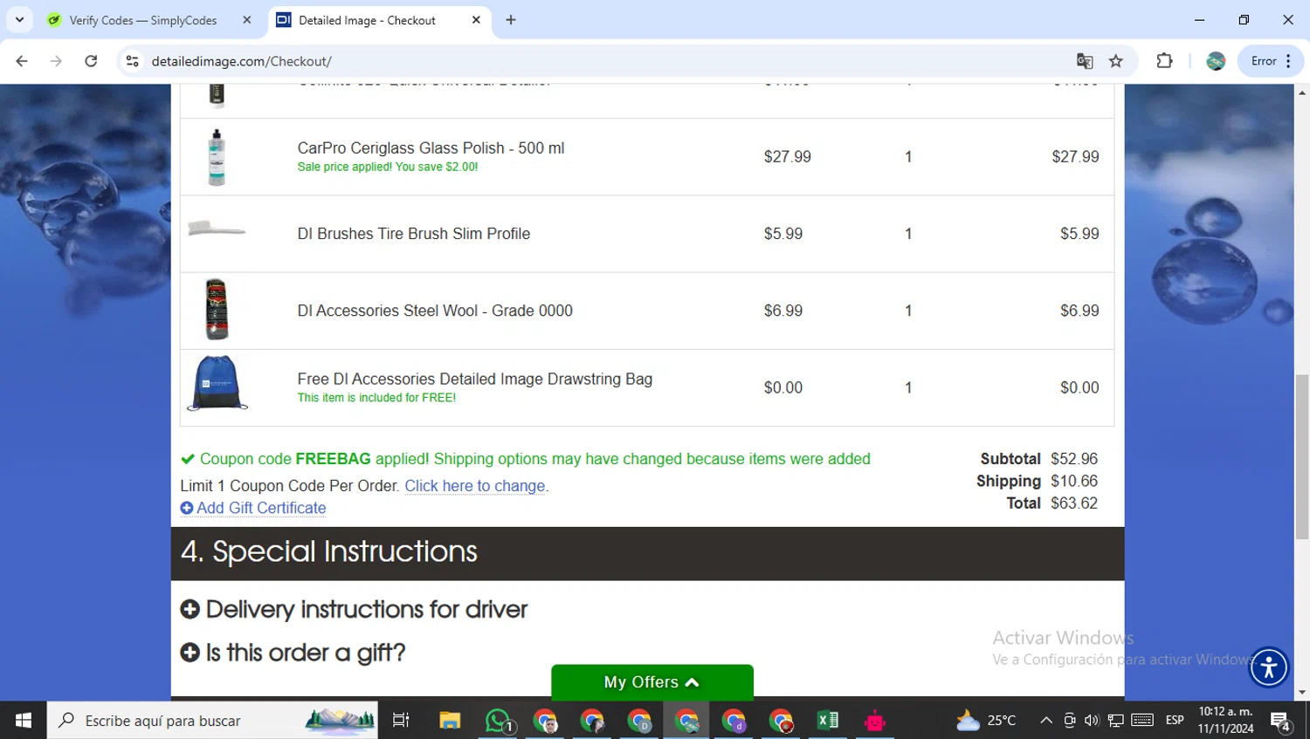
Task: Switch the ESP input language indicator
Action: tap(1175, 721)
